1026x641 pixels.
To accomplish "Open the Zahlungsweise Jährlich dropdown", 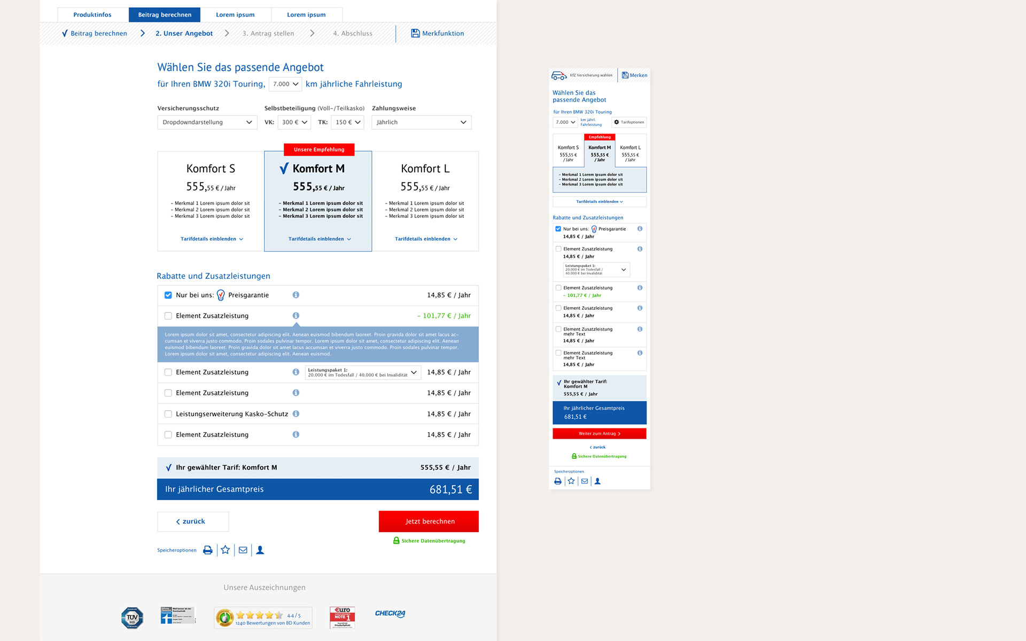I will 421,122.
